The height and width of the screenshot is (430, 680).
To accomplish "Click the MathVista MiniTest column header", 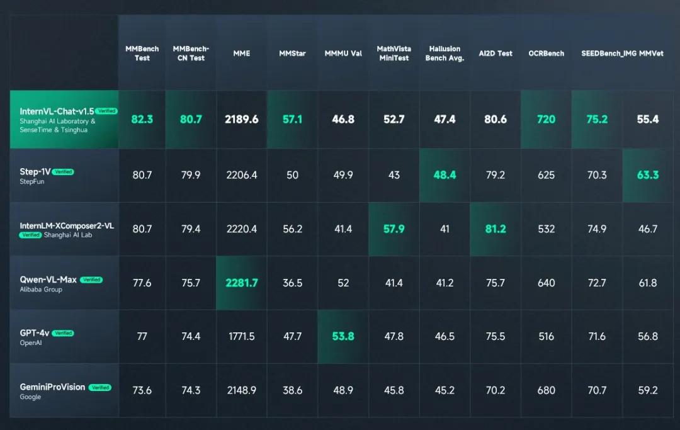I will coord(394,54).
